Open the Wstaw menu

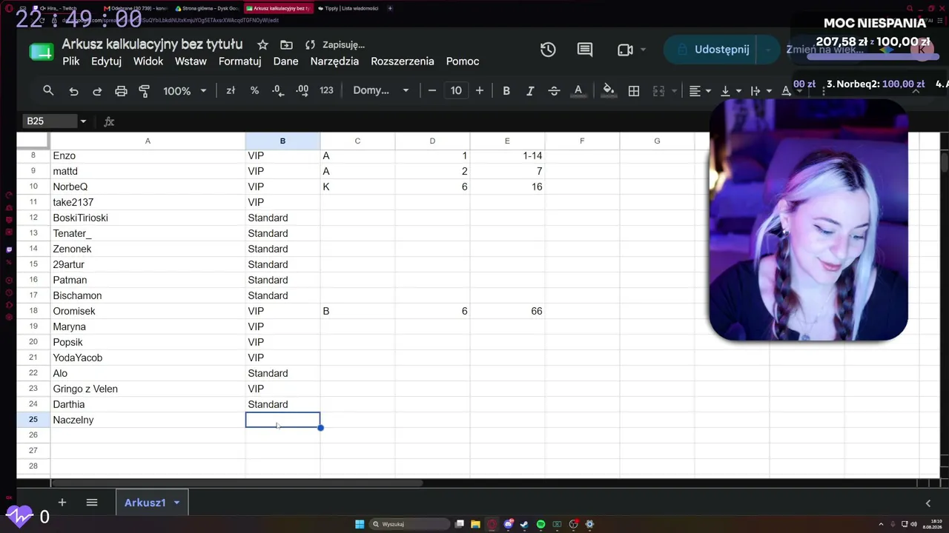click(191, 61)
